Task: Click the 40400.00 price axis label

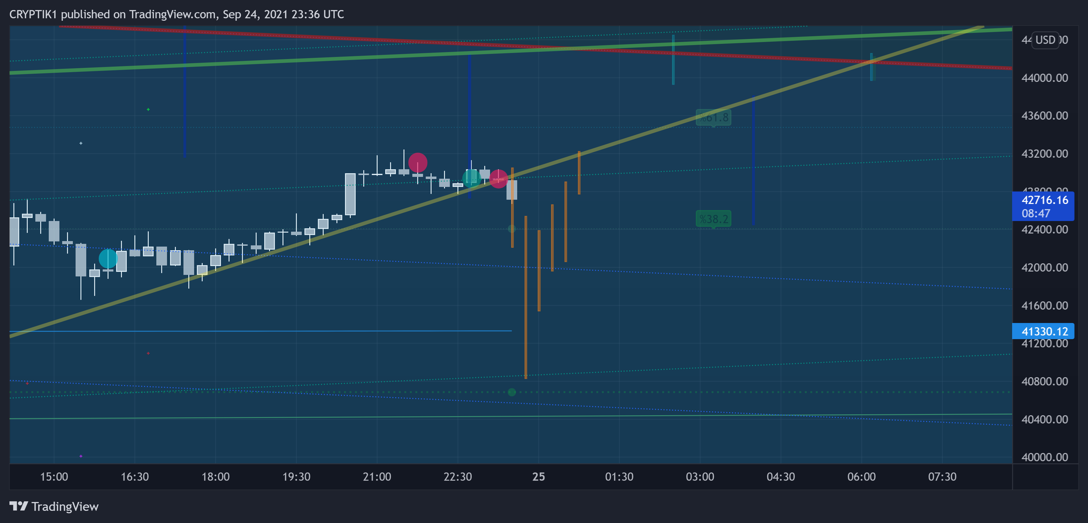Action: point(1044,419)
